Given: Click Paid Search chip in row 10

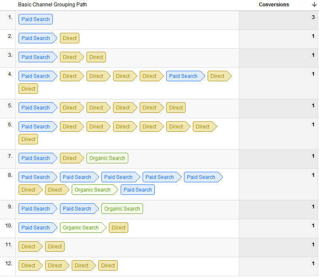Looking at the screenshot, I should point(38,227).
